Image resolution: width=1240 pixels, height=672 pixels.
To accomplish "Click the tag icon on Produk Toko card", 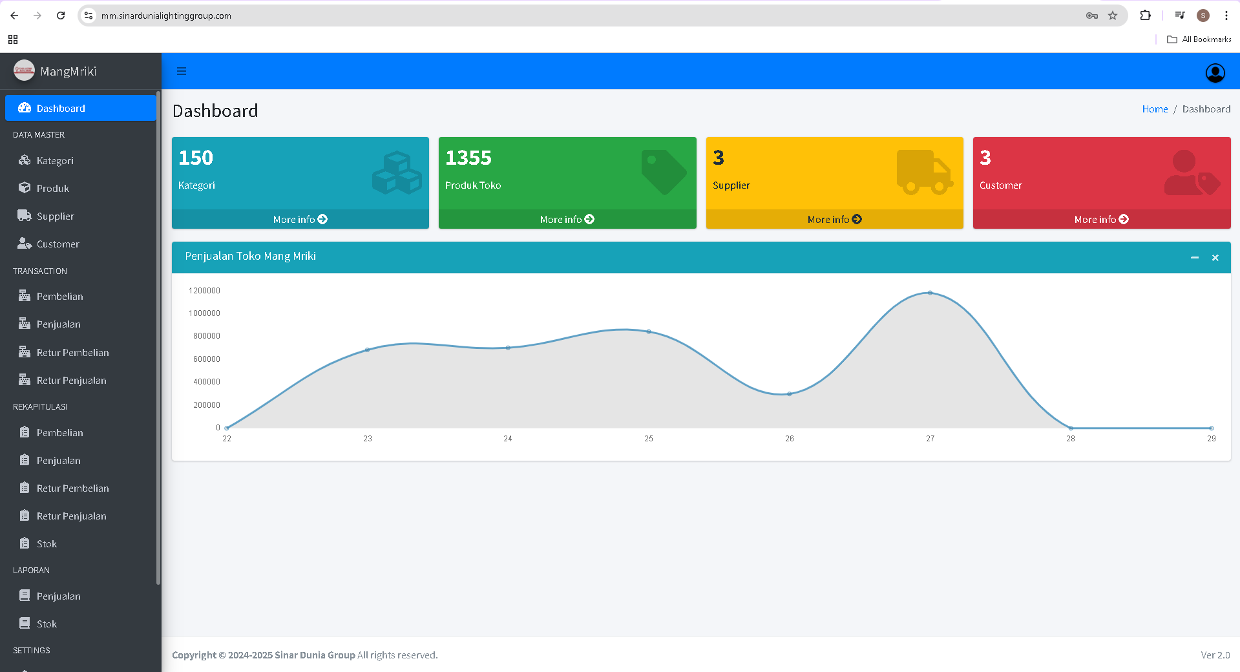I will (664, 172).
